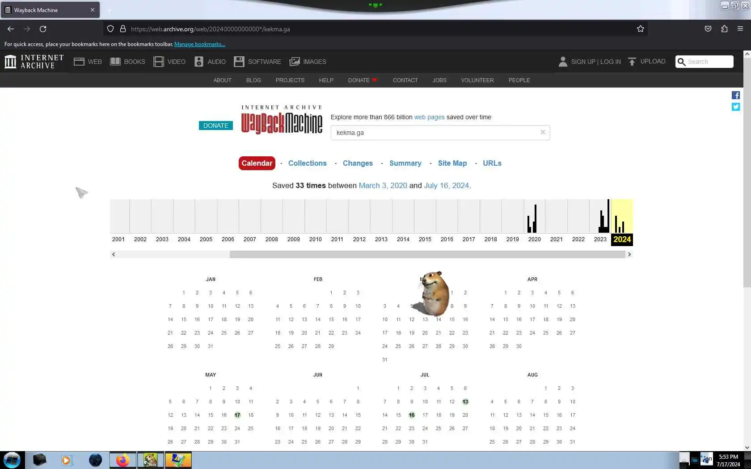Click the Internet Archive search box
The height and width of the screenshot is (469, 751).
coord(705,62)
